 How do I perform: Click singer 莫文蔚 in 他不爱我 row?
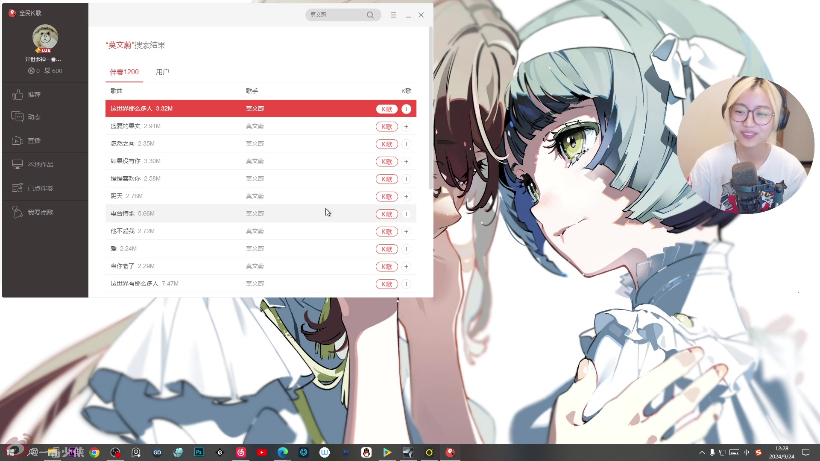[255, 231]
